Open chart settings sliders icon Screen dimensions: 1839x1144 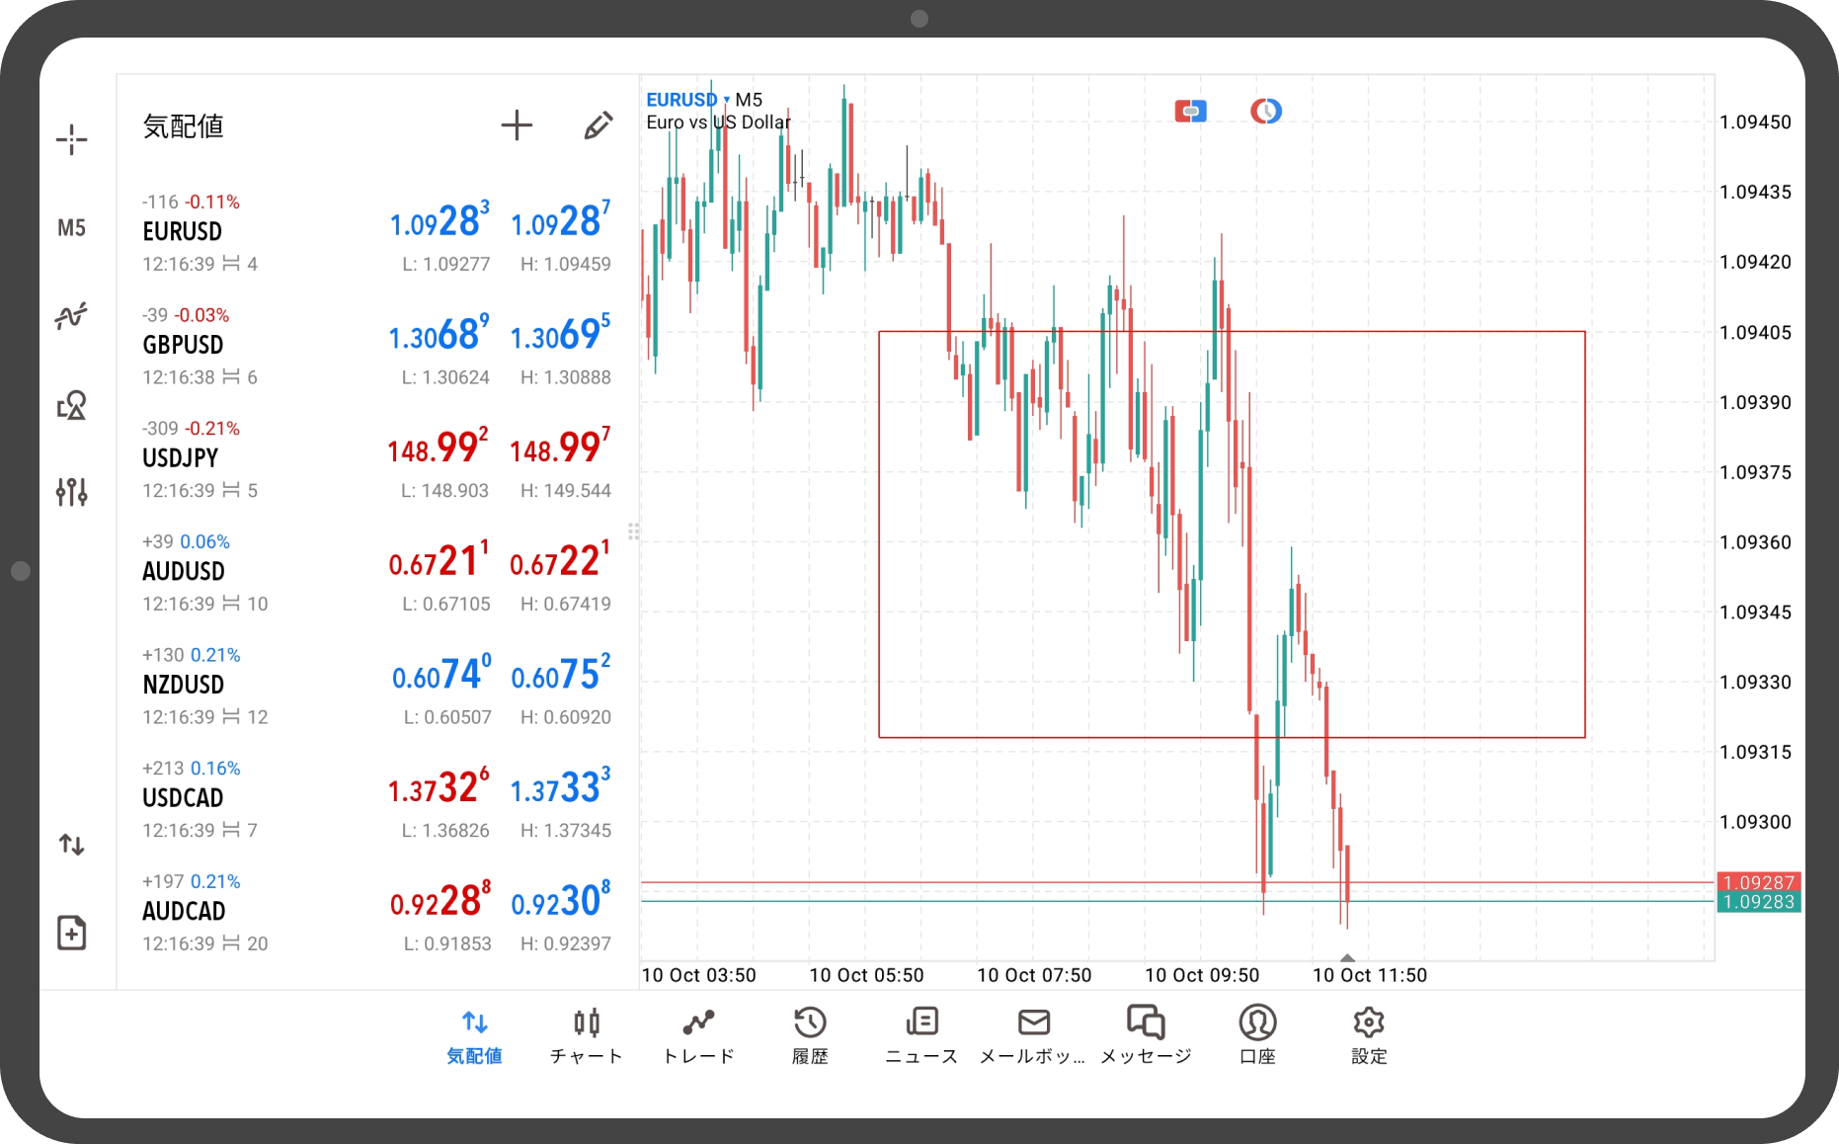tap(71, 491)
